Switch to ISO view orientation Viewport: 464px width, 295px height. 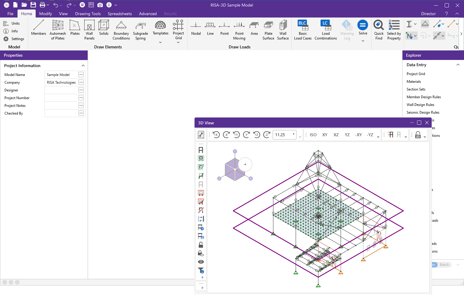click(x=313, y=135)
